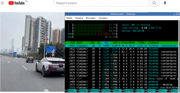Click the highlighted RES column header
The image size is (180, 93).
106,43
